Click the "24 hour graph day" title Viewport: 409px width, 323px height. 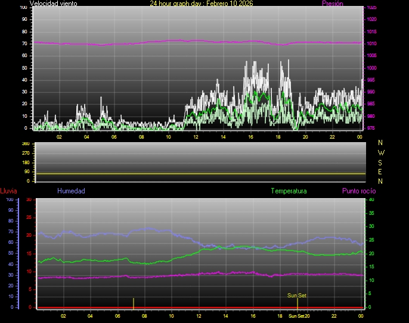[201, 4]
